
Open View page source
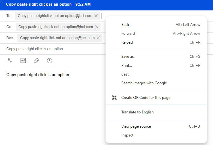(136, 126)
